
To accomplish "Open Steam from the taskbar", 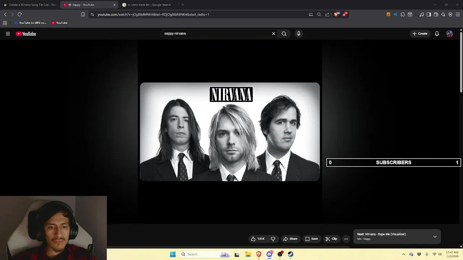I will (x=290, y=254).
